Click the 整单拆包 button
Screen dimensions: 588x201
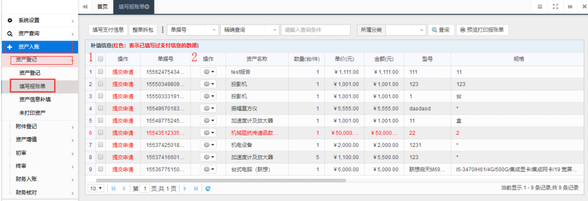[143, 30]
